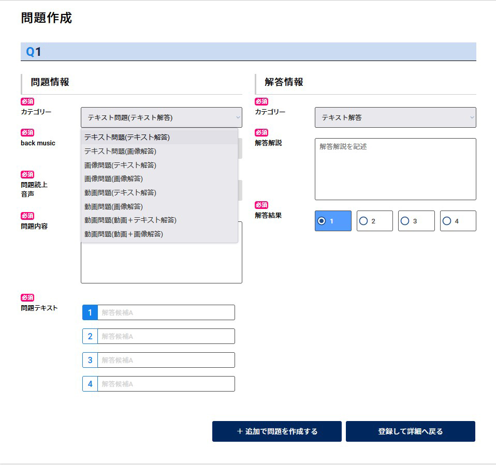The image size is (496, 465).
Task: Collapse the 問題情報 カテゴリー dropdown
Action: [161, 117]
